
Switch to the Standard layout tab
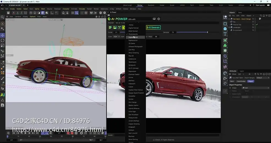[151, 5]
